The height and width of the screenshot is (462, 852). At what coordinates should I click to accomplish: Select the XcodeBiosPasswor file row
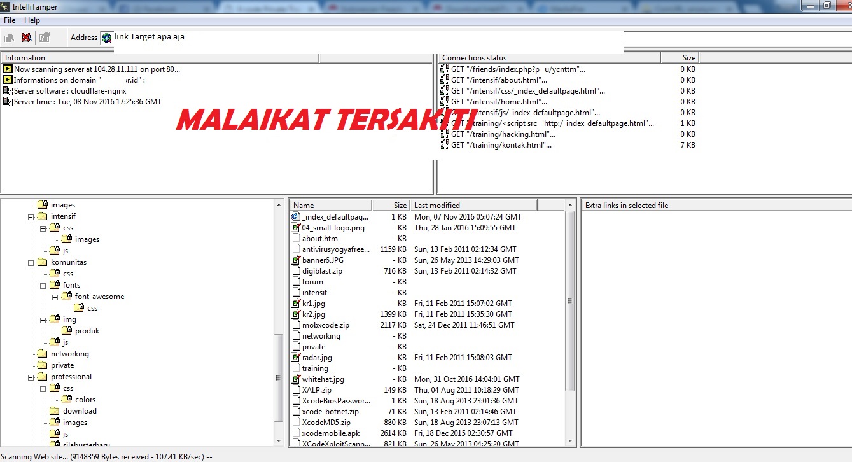[426, 401]
